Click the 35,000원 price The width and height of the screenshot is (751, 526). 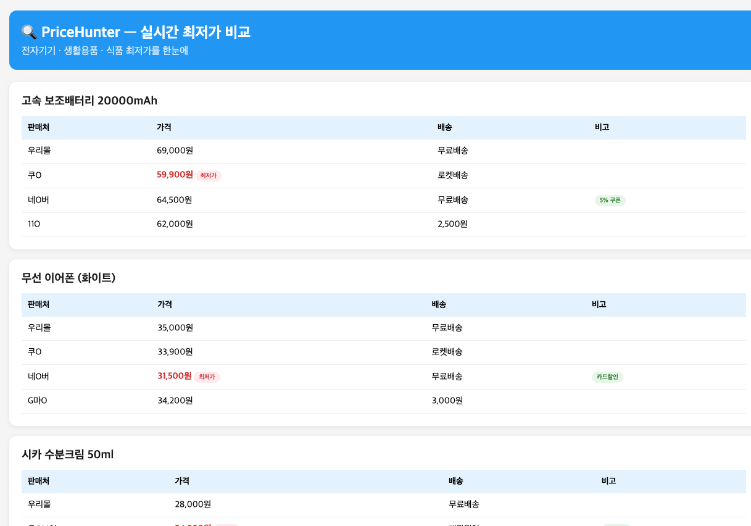[x=175, y=328]
